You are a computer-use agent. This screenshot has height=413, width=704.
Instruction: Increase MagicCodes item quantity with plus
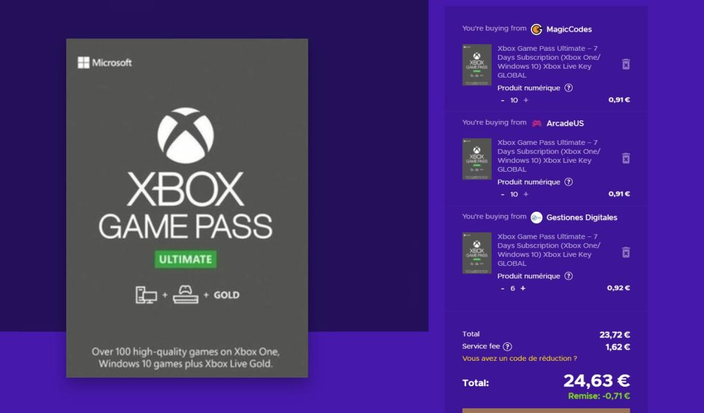coord(526,100)
